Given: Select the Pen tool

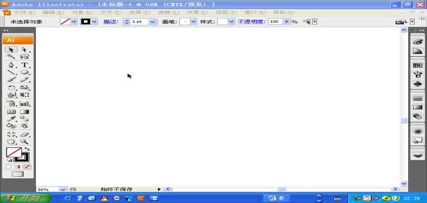Looking at the screenshot, I should (x=11, y=65).
